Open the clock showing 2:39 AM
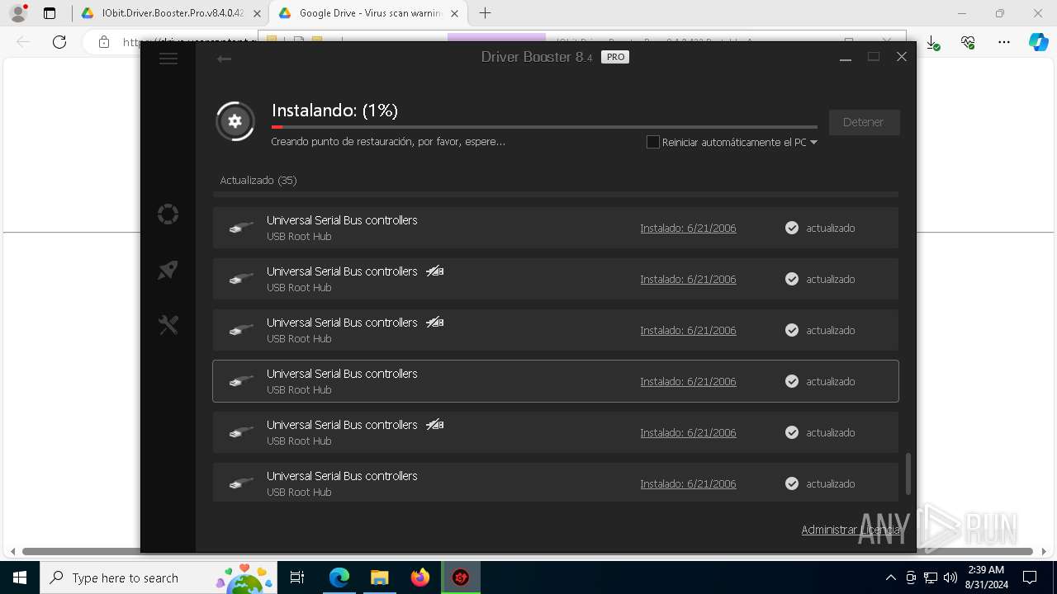The height and width of the screenshot is (594, 1057). [x=986, y=577]
